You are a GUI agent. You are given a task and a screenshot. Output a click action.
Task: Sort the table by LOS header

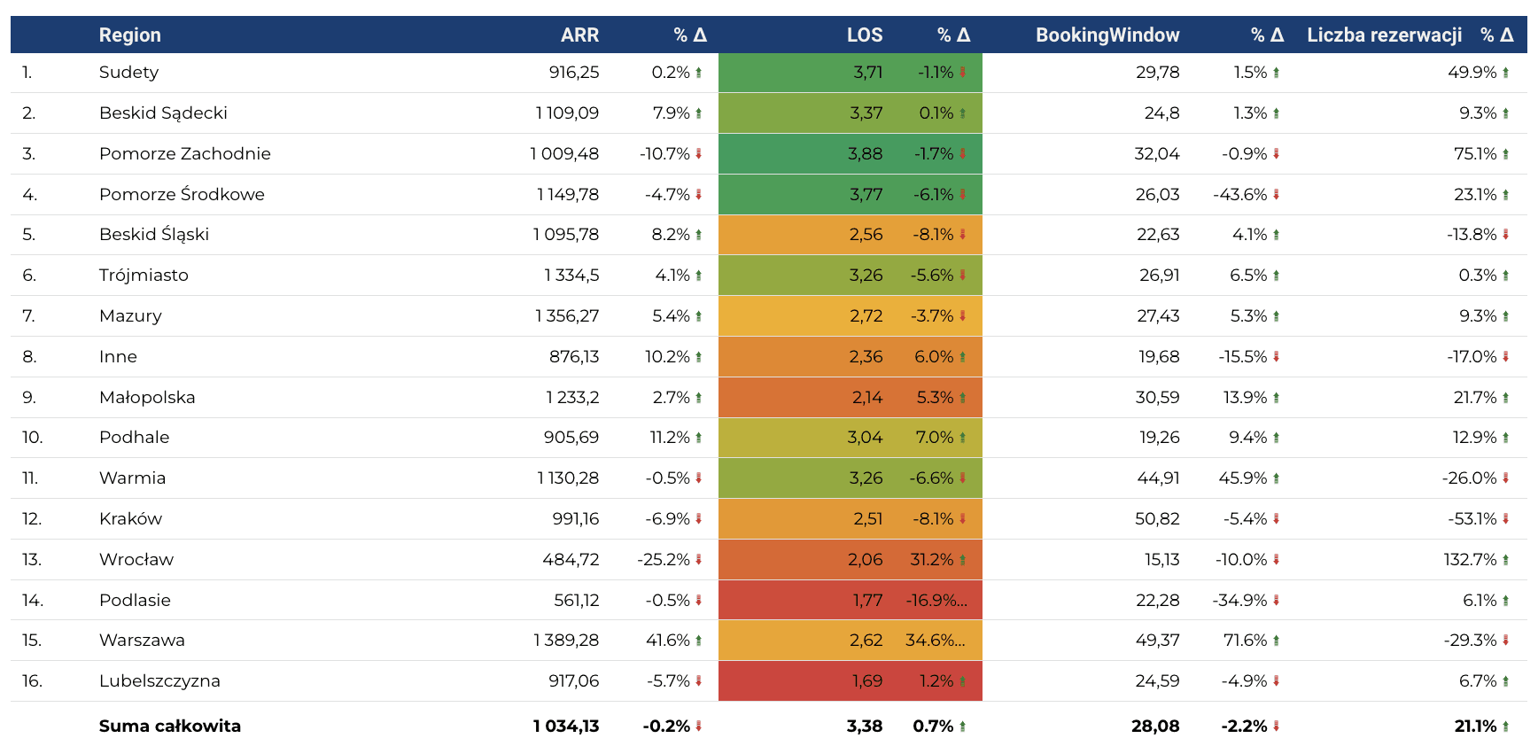[865, 35]
